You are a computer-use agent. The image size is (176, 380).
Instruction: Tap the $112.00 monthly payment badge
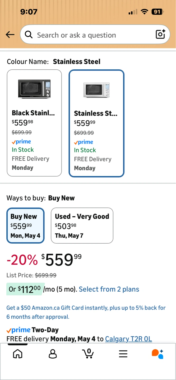[25, 289]
